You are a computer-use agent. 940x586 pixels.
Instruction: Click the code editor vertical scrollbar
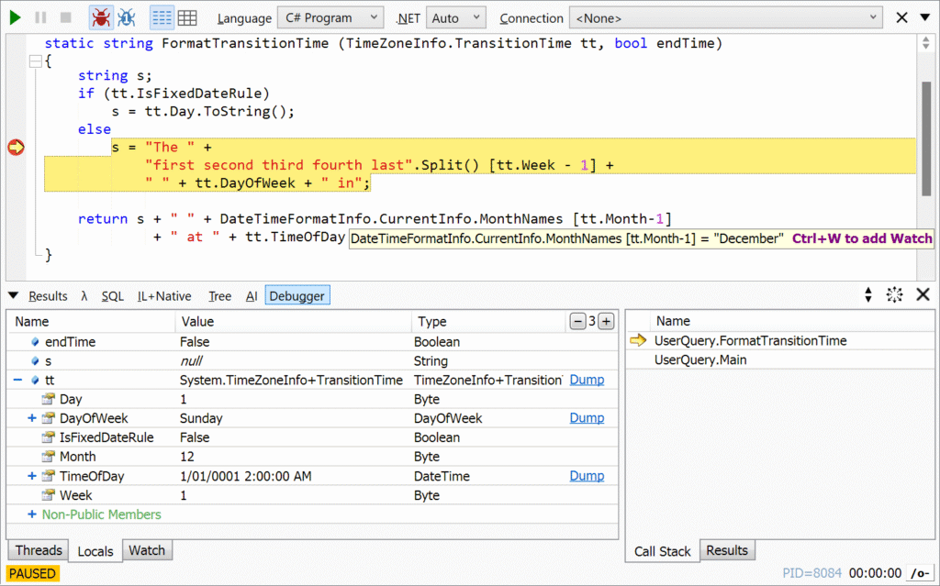(x=926, y=138)
